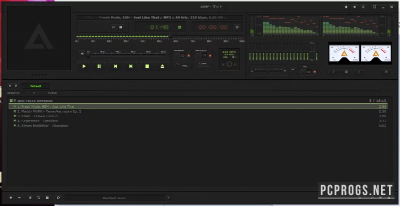This screenshot has height=206, width=400.
Task: Click the album art placeholder
Action: [x=39, y=38]
